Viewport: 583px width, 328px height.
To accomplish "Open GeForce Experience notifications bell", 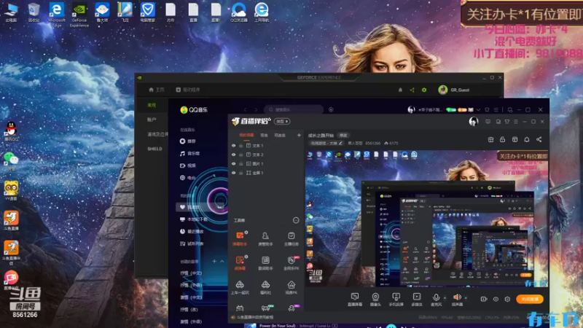I will click(x=400, y=90).
